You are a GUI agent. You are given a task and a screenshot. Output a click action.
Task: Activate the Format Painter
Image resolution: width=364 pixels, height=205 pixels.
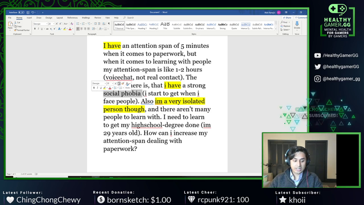point(22,30)
